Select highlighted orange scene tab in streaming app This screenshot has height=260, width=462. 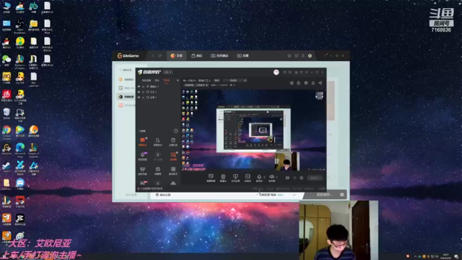pos(166,80)
